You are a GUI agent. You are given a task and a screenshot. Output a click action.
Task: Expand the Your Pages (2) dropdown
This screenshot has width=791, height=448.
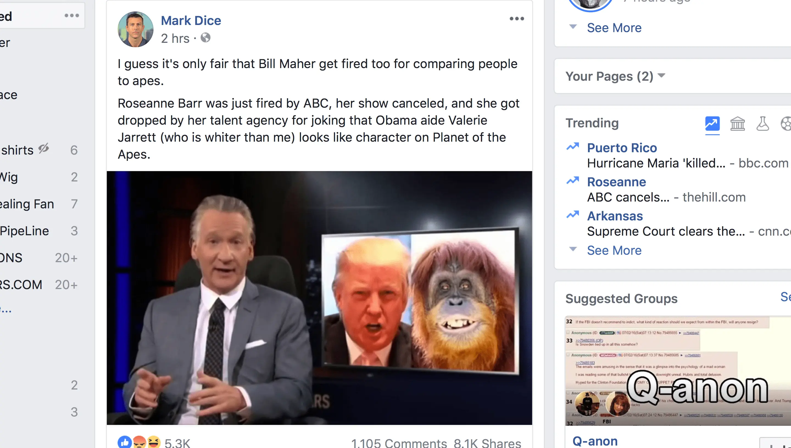click(x=615, y=76)
